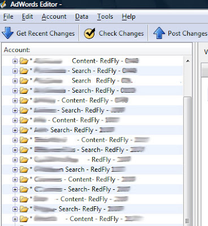Click the folder icon of the first campaign row
This screenshot has width=208, height=226.
[24, 61]
